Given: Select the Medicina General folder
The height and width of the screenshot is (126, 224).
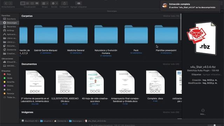Looking at the screenshot, I should [x=76, y=34].
